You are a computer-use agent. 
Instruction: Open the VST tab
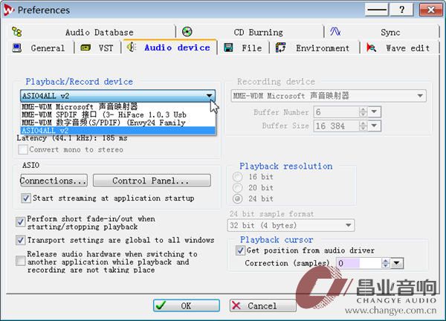coord(98,48)
